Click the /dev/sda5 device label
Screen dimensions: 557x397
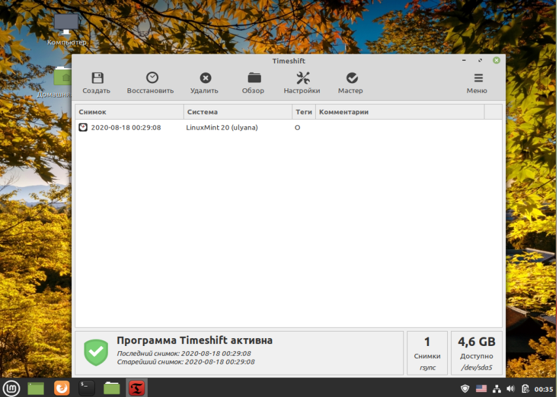[477, 368]
